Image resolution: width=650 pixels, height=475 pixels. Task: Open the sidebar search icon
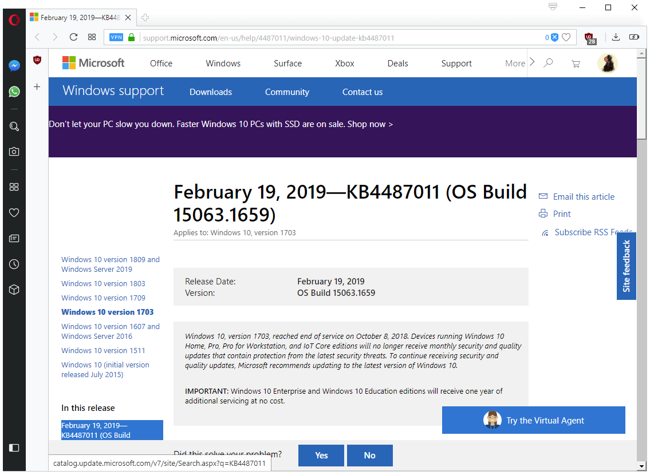coord(14,126)
